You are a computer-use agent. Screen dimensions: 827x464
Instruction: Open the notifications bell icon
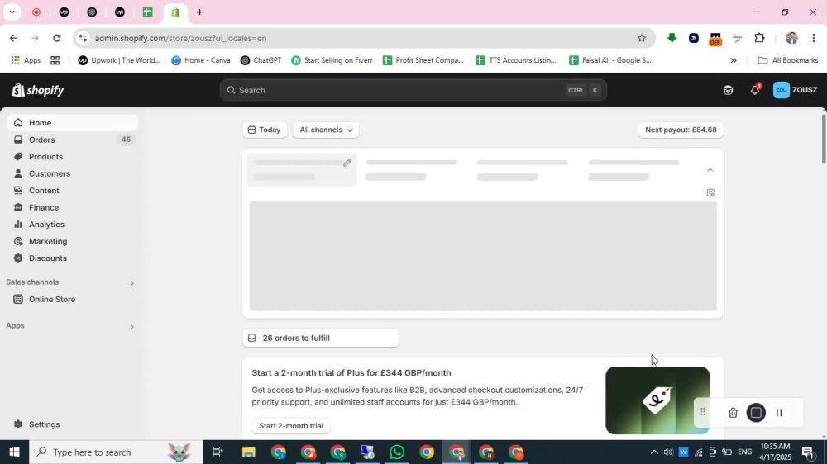pyautogui.click(x=755, y=90)
